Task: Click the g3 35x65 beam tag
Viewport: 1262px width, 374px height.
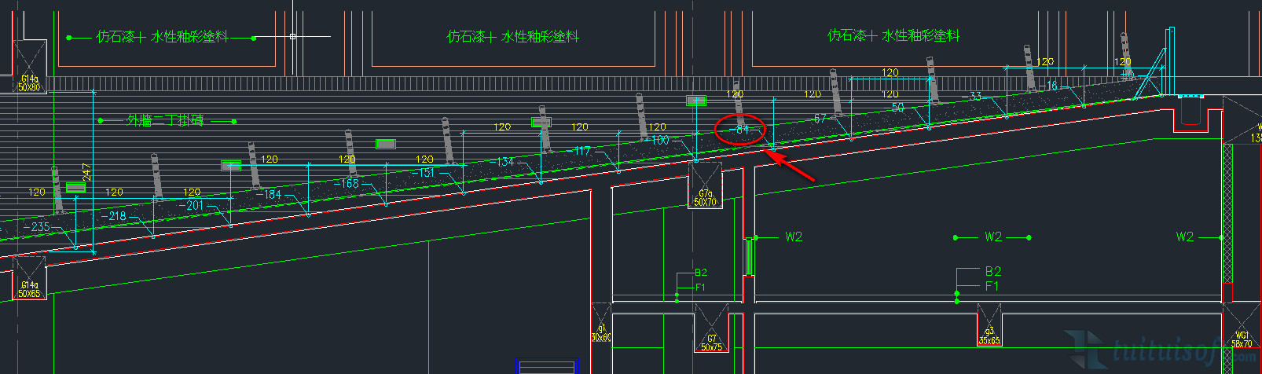Action: [989, 335]
